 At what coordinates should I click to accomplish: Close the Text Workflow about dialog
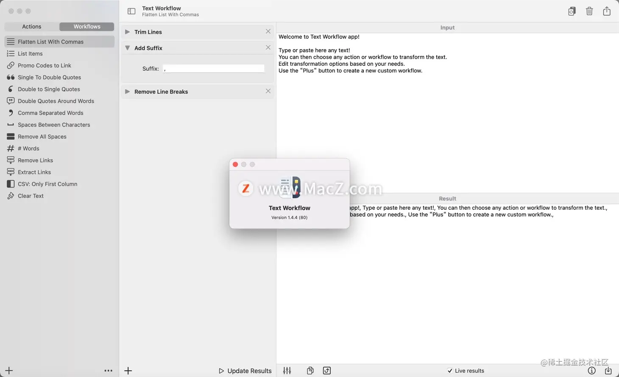point(235,164)
